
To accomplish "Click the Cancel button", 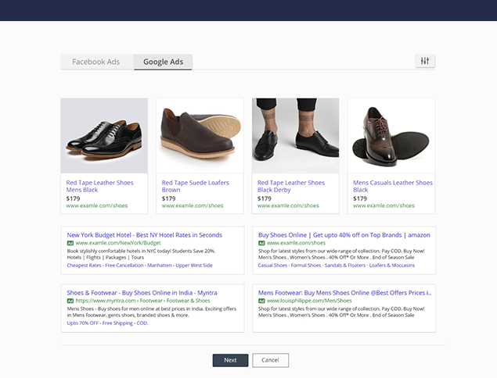I will pos(270,360).
